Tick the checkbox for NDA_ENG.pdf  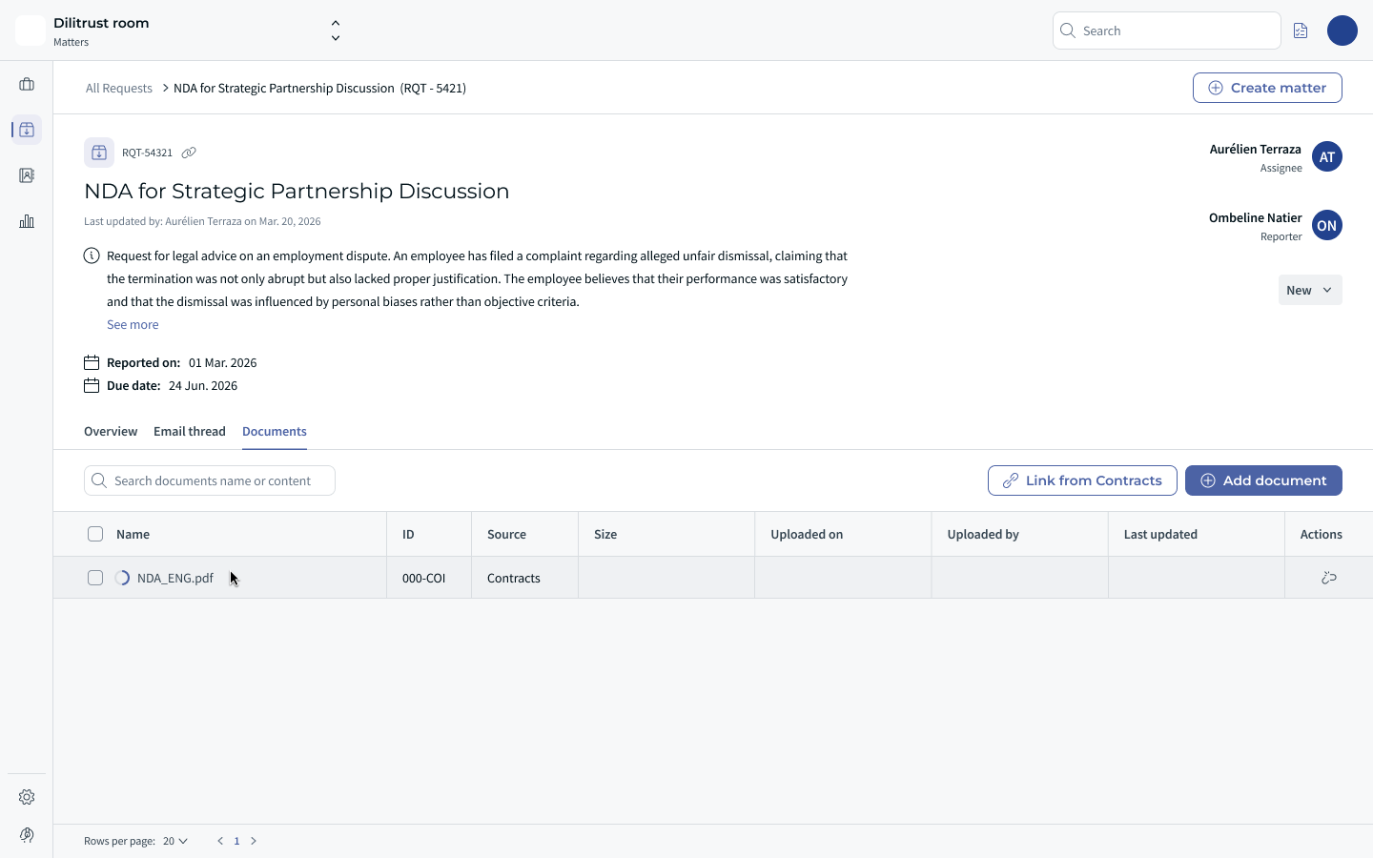[x=95, y=578]
